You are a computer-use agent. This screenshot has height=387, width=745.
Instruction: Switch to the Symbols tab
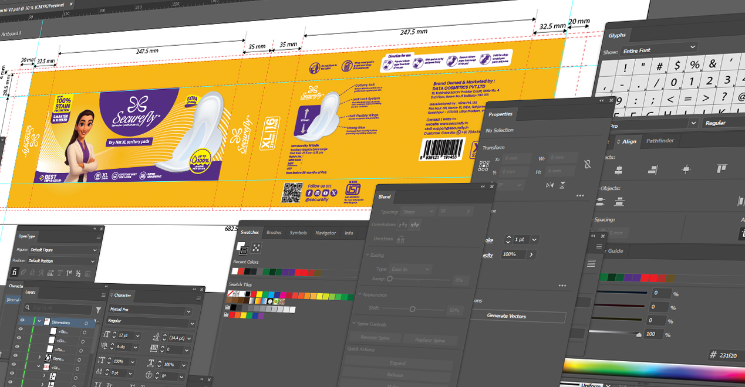298,233
